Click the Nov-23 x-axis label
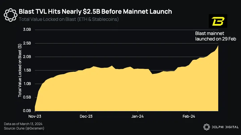Screen dimensions: 241x135 tap(35, 117)
